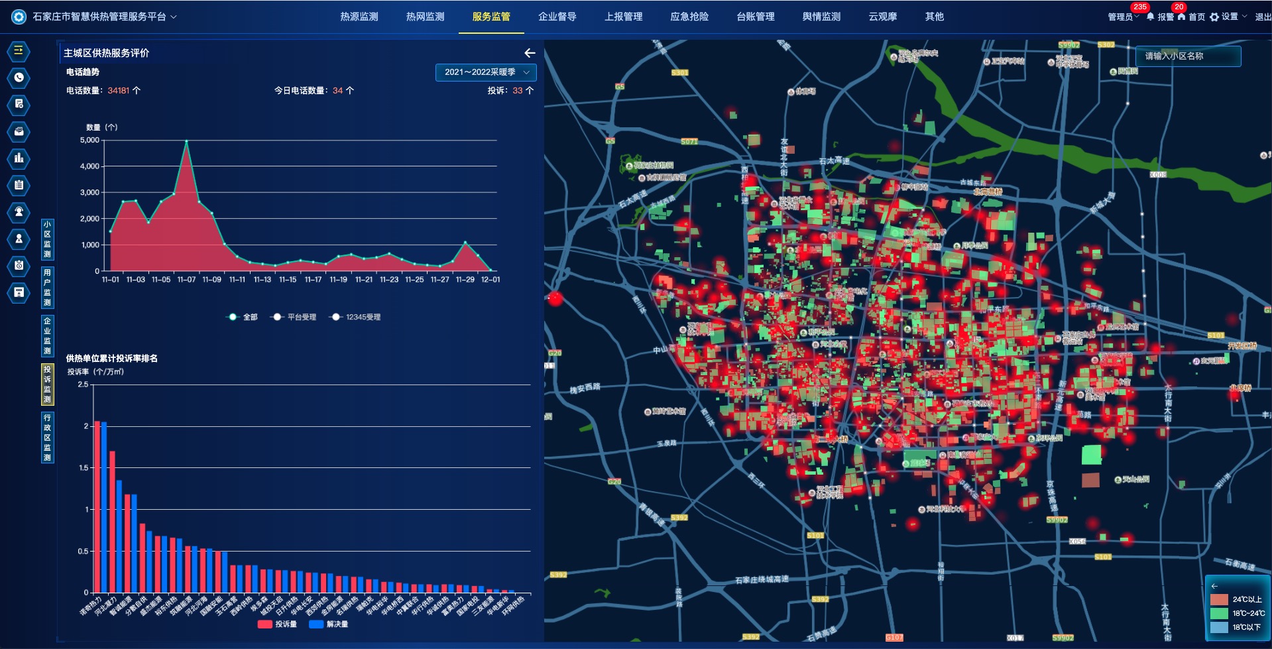Expand the platform title dropdown chevron

click(x=174, y=17)
